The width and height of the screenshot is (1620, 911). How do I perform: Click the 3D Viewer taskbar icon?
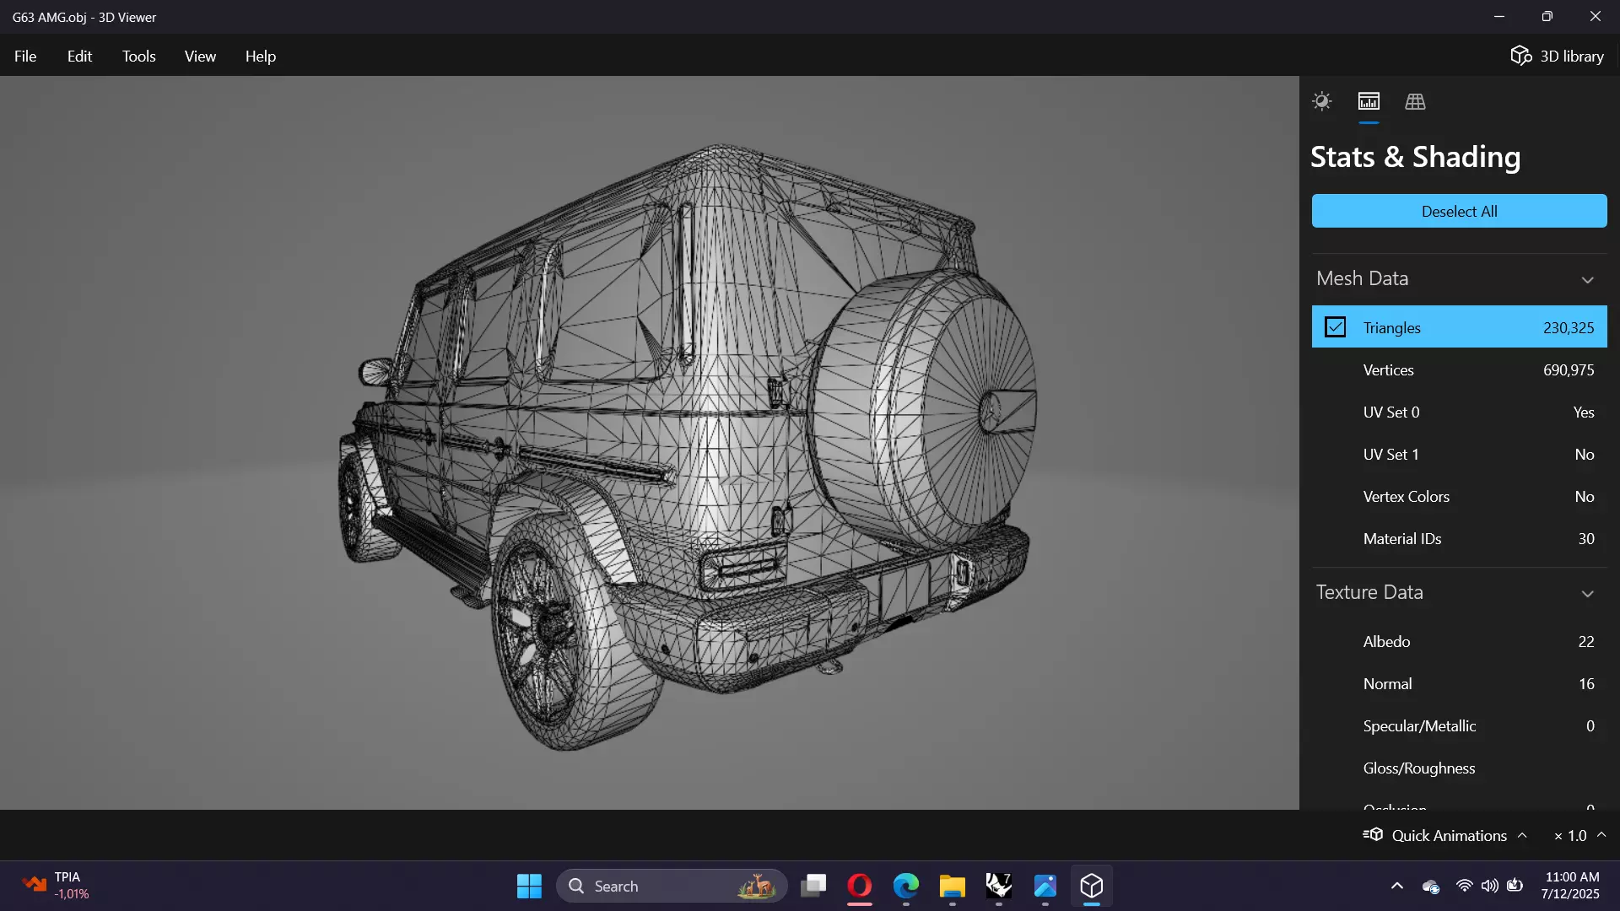(1092, 886)
